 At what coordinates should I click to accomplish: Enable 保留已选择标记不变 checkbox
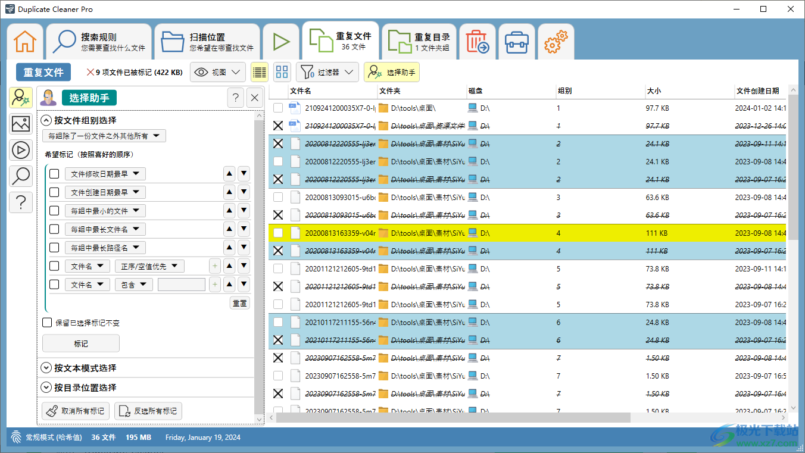tap(47, 323)
